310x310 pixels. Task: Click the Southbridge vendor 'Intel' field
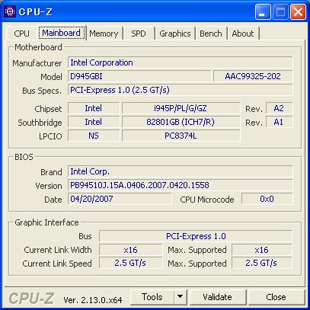pyautogui.click(x=94, y=122)
